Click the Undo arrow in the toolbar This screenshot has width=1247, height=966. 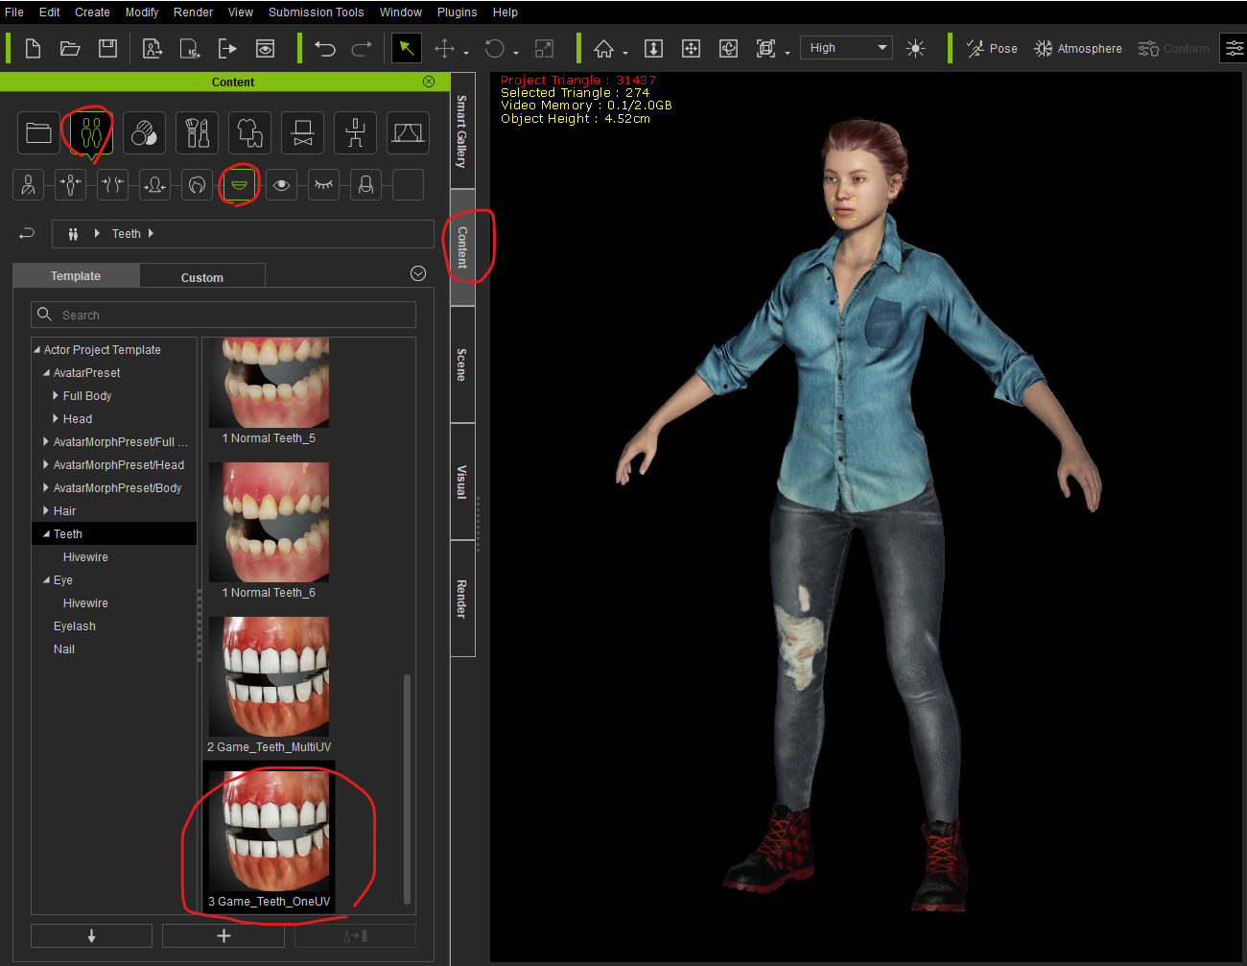pyautogui.click(x=325, y=48)
